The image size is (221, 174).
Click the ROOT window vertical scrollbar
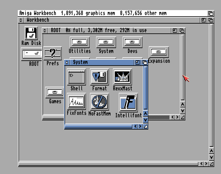coord(183,67)
